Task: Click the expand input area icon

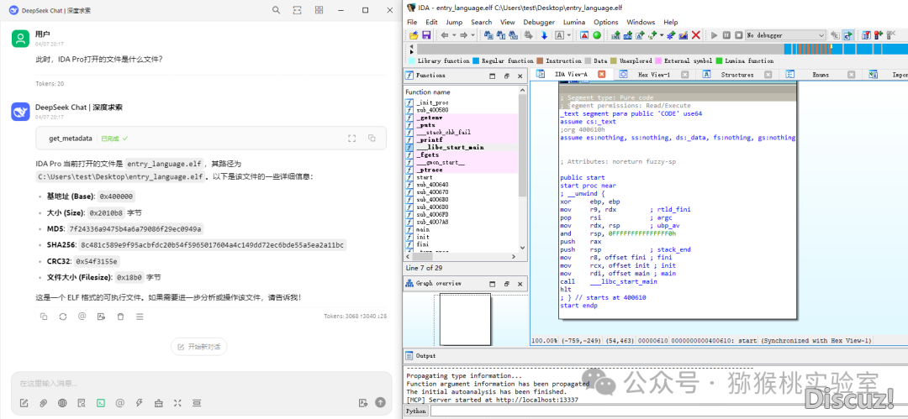Action: click(177, 403)
